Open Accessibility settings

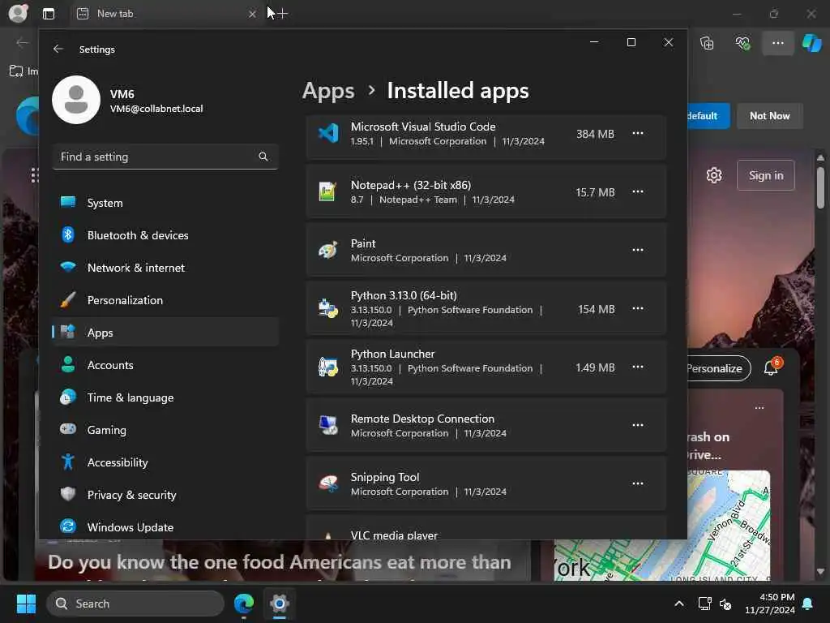click(165, 462)
